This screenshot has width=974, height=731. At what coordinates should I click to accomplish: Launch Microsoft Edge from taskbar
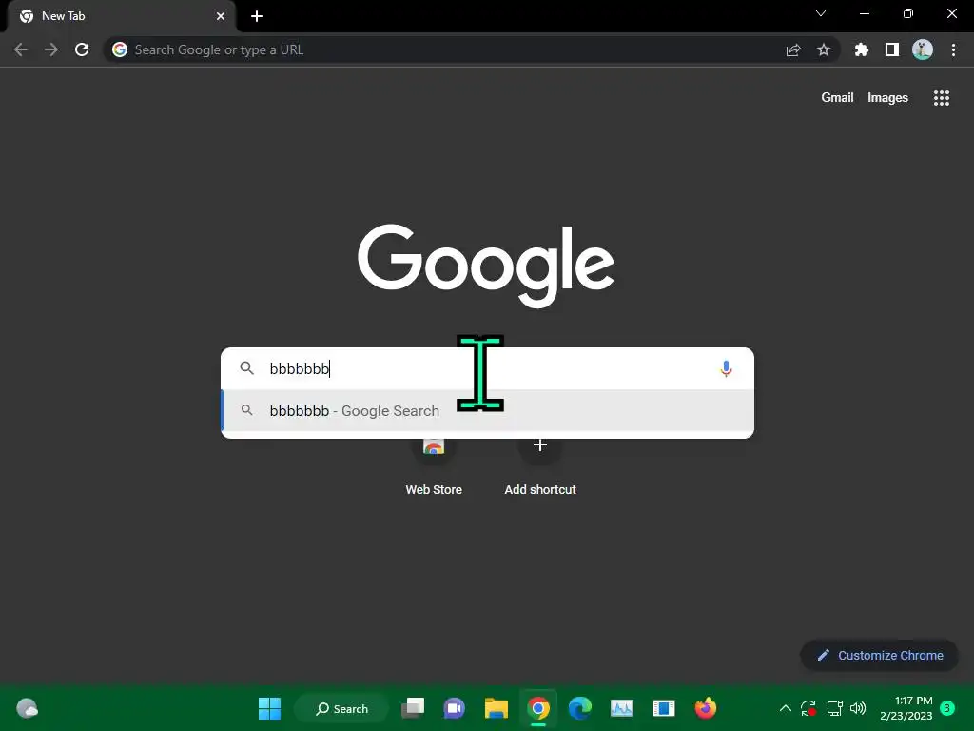pyautogui.click(x=580, y=708)
